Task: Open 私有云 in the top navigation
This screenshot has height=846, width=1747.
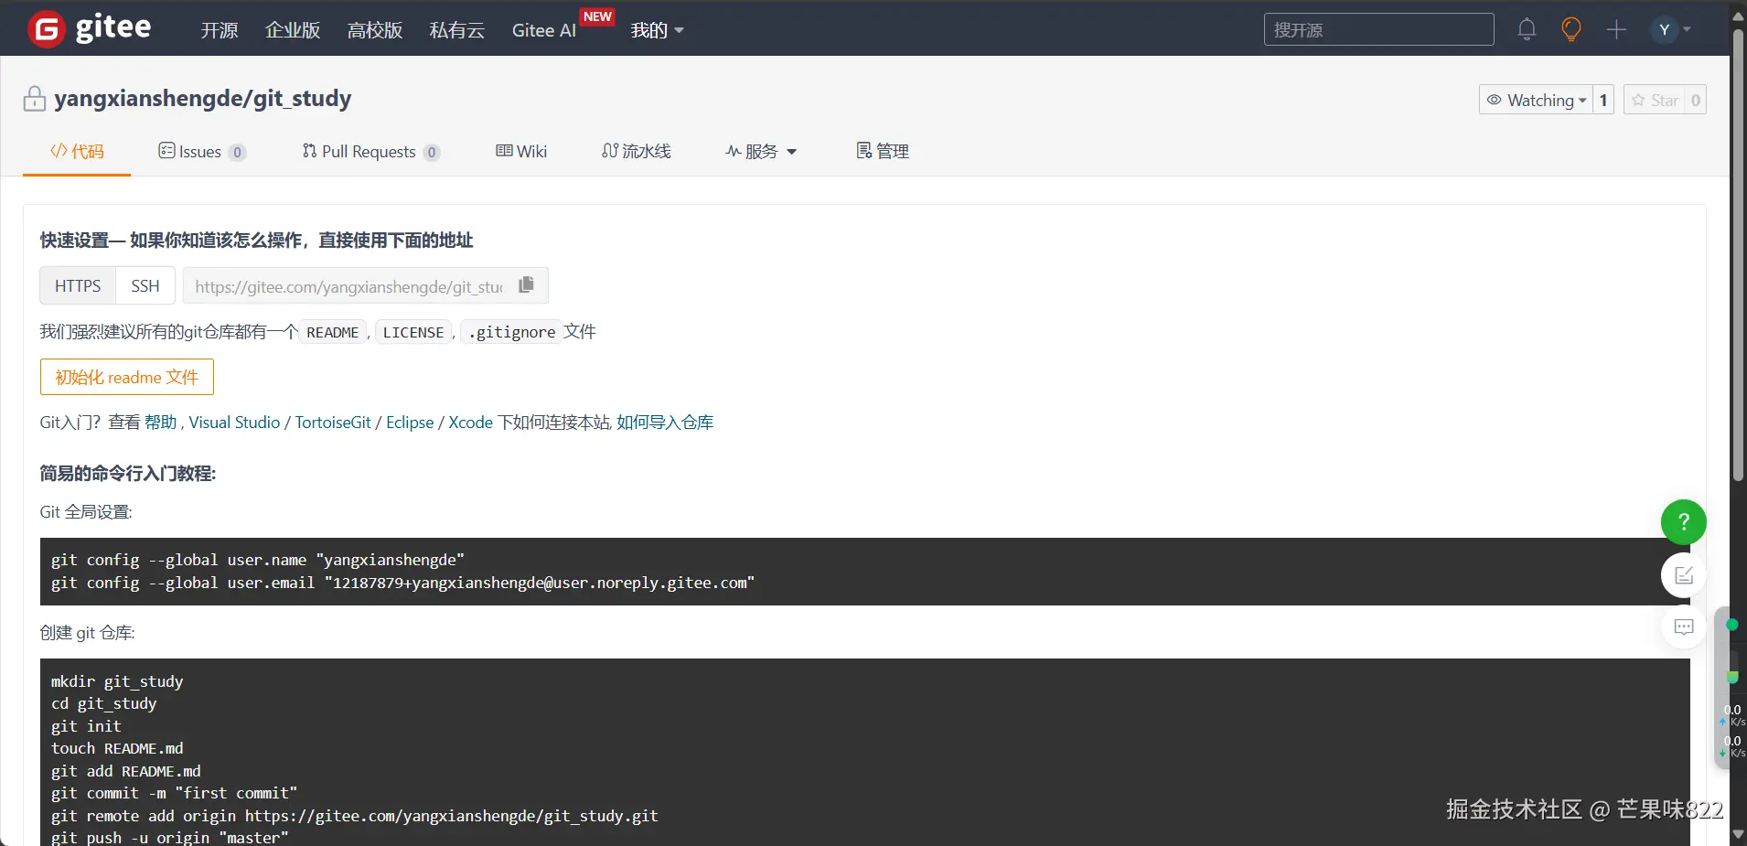Action: pos(457,30)
